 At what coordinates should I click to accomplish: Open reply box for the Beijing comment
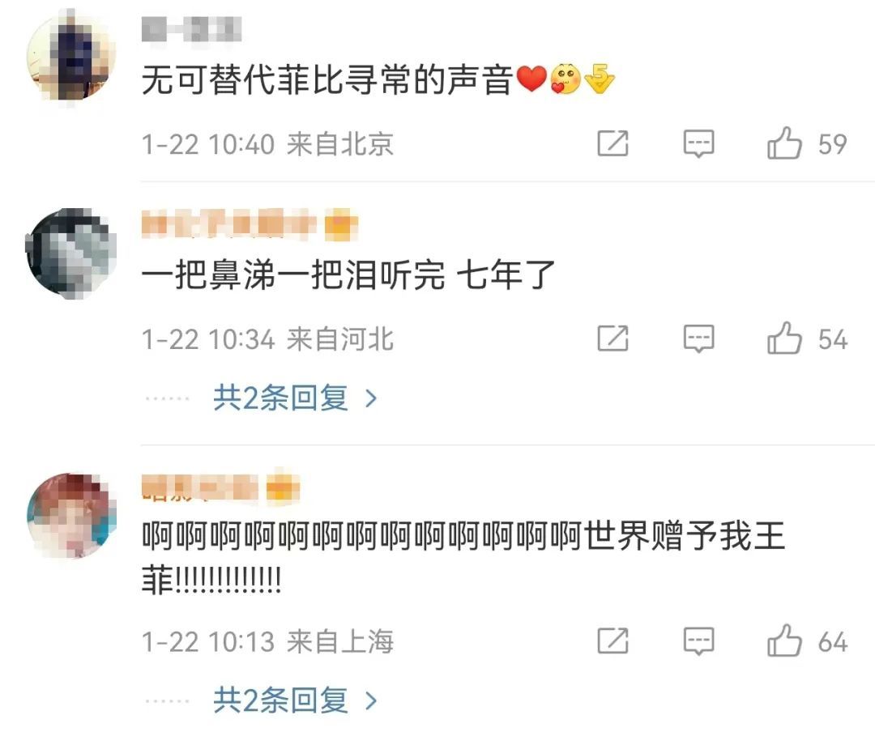pyautogui.click(x=698, y=144)
